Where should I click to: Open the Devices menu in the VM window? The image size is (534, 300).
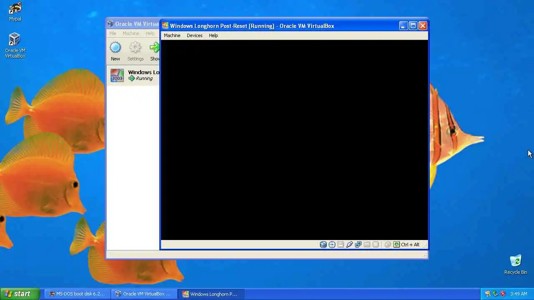coord(194,35)
